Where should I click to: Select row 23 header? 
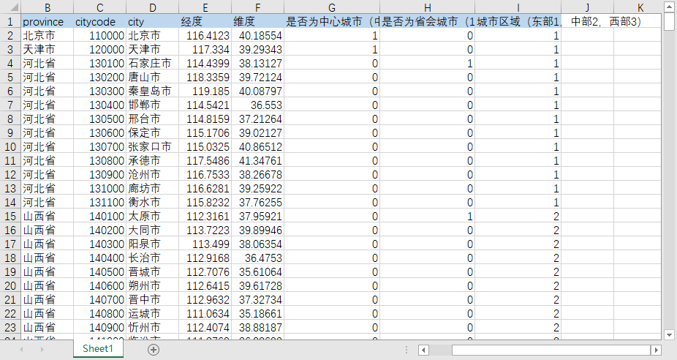click(x=10, y=327)
